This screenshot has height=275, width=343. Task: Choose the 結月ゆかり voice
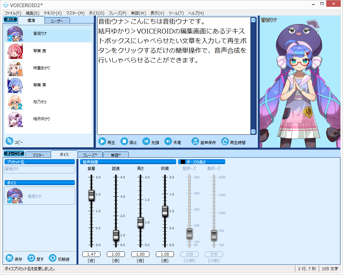coord(48,119)
